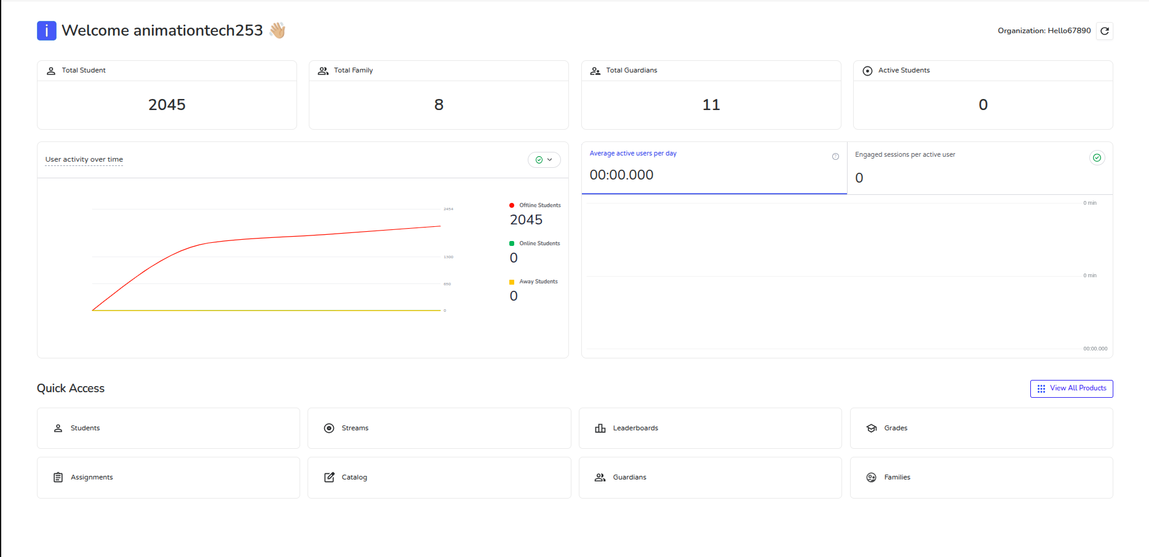Click the blue info icon by Welcome
The width and height of the screenshot is (1149, 557).
point(47,31)
